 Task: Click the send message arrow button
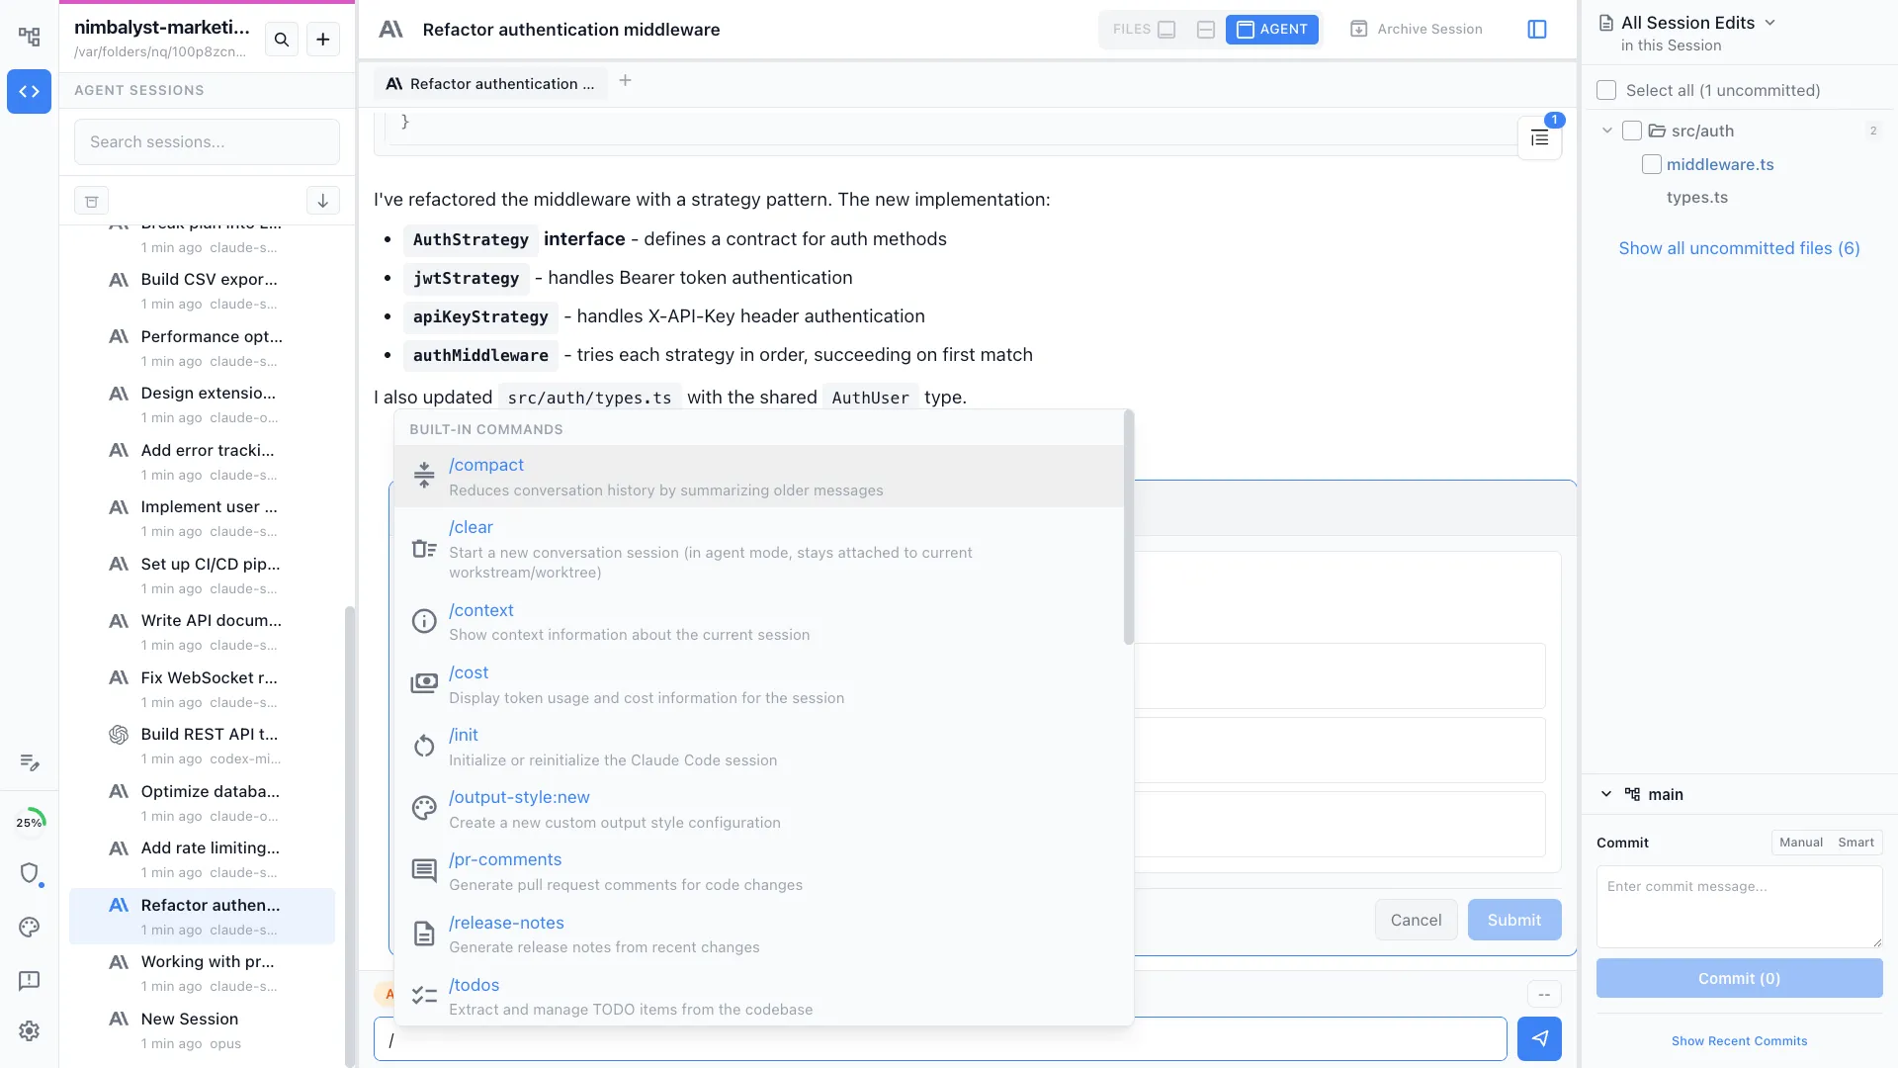pyautogui.click(x=1539, y=1038)
